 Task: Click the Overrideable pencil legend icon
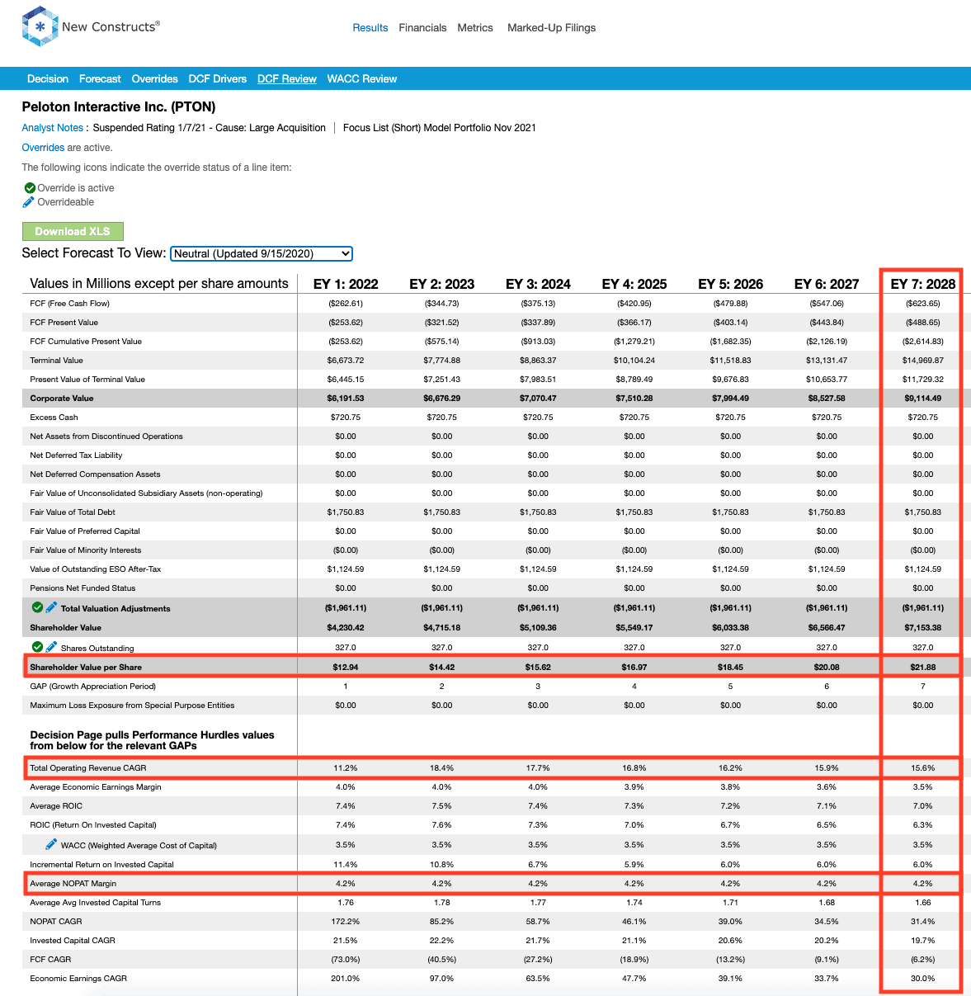pos(29,202)
